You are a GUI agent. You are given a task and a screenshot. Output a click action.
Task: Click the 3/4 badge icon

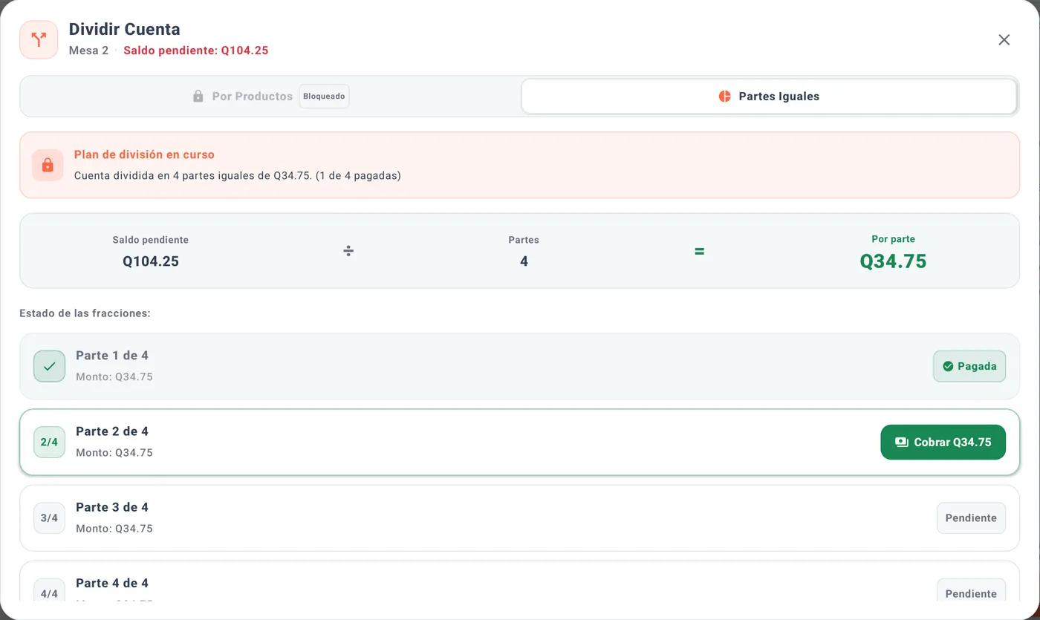coord(49,518)
